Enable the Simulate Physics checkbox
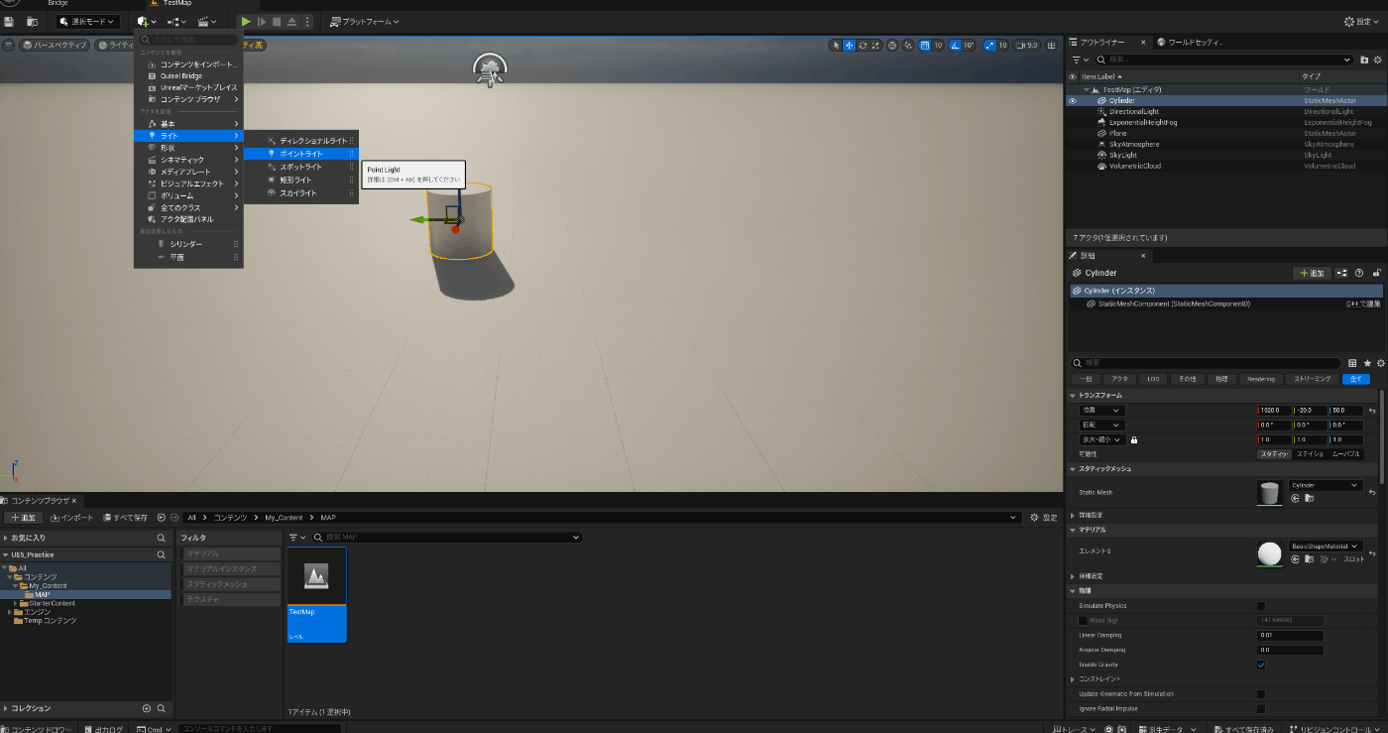Image resolution: width=1388 pixels, height=733 pixels. pyautogui.click(x=1261, y=605)
